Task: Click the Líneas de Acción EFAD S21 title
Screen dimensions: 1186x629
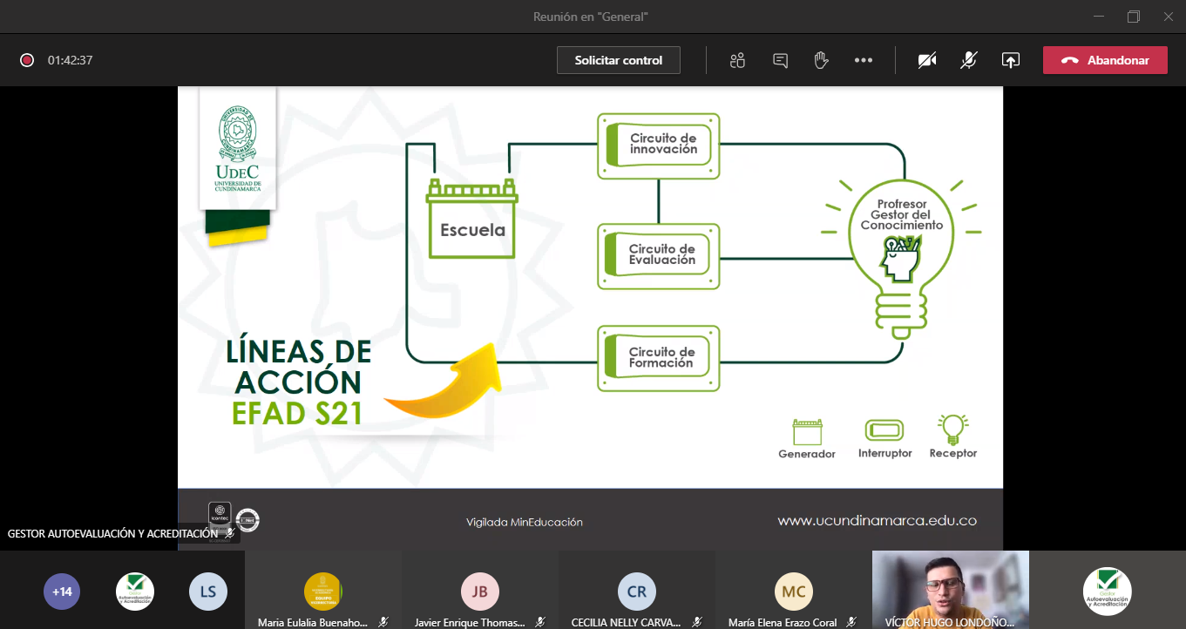Action: (x=298, y=382)
